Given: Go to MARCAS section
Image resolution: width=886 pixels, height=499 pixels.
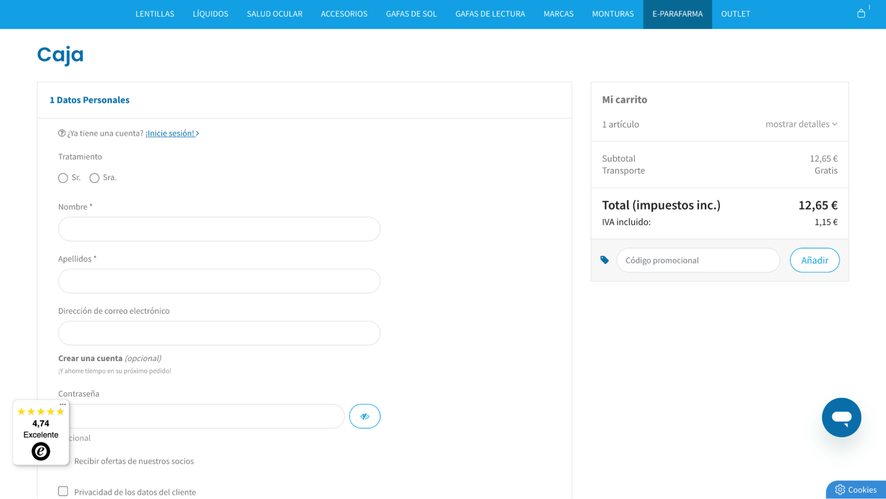Looking at the screenshot, I should 558,14.
